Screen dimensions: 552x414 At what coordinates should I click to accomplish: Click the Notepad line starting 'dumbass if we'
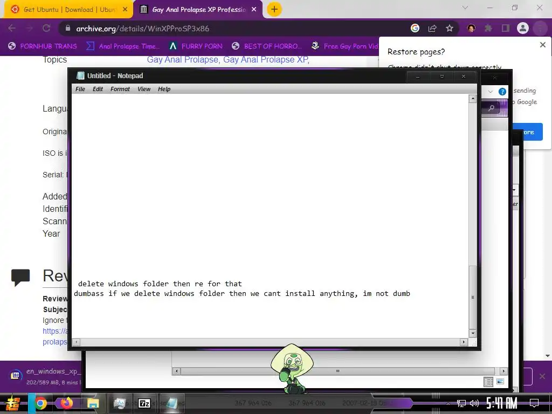point(242,294)
